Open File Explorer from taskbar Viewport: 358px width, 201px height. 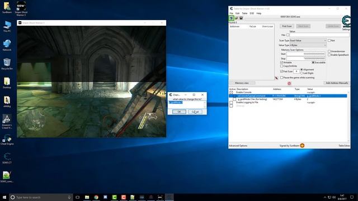coord(87,197)
